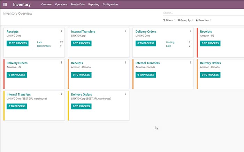Open kebab menu on BEST 3PL Internal Transfers card
Image resolution: width=244 pixels, height=152 pixels.
61,94
